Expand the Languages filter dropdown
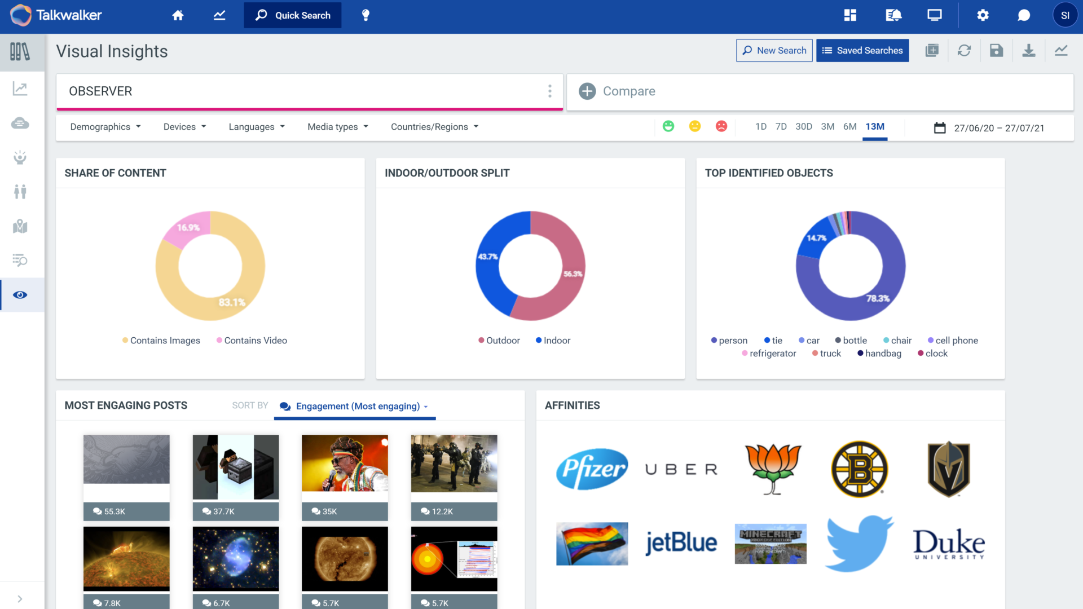The image size is (1083, 609). tap(257, 127)
